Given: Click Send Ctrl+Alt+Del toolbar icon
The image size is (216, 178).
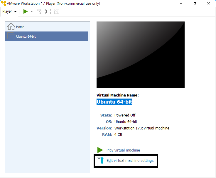Looking at the screenshot, I should (x=39, y=11).
